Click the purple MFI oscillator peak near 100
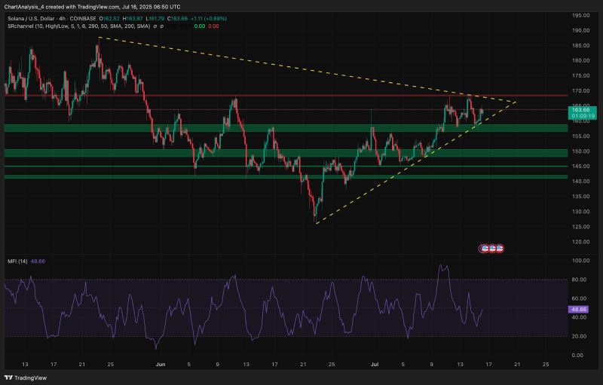 click(442, 265)
